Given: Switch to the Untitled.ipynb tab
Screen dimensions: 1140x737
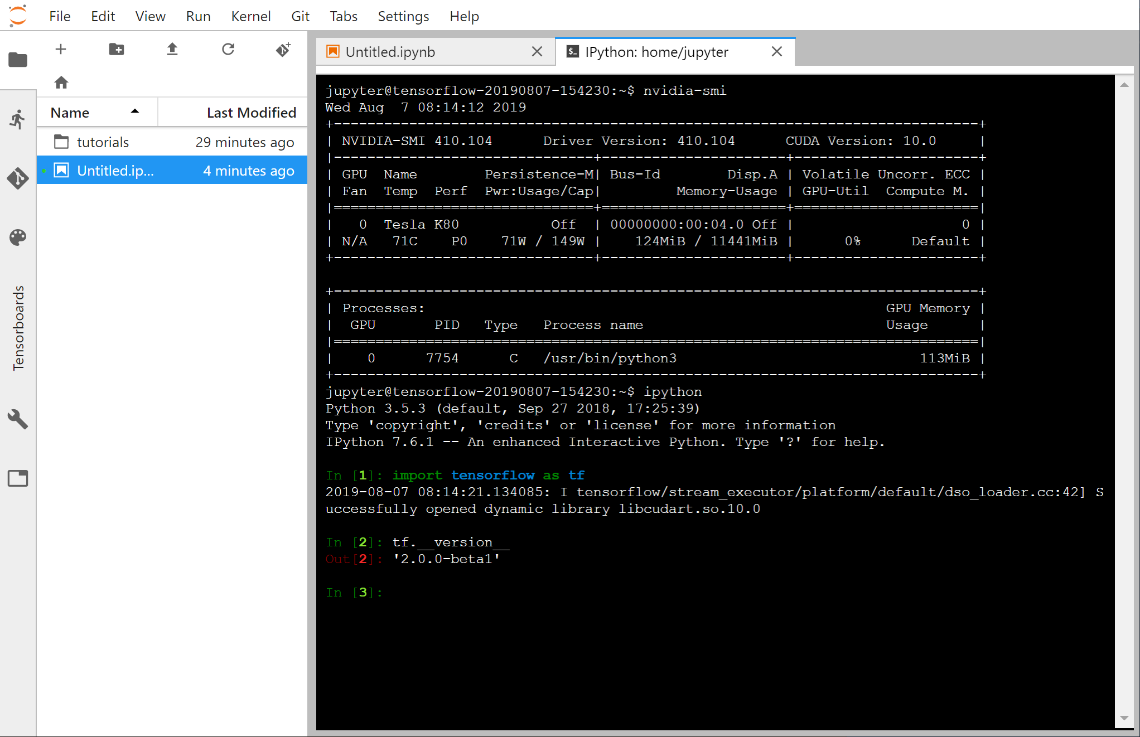Looking at the screenshot, I should pos(435,52).
